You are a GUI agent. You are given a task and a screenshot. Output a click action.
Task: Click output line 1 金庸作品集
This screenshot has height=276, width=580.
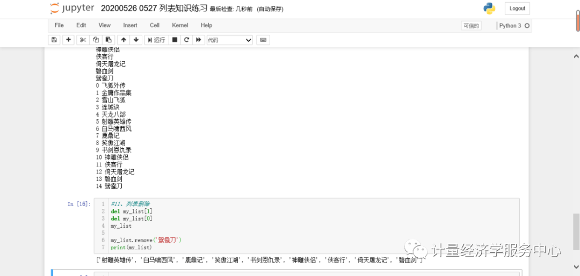click(x=113, y=92)
